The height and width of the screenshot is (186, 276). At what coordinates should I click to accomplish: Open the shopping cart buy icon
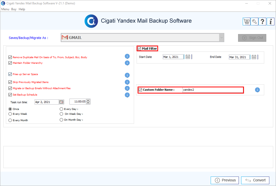(247, 22)
